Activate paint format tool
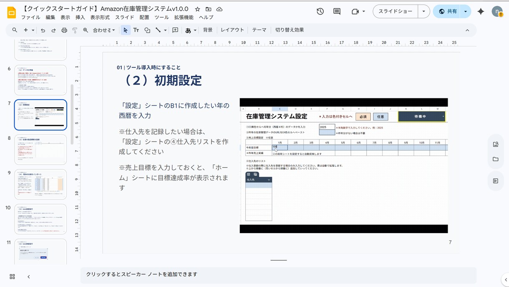Viewport: 509px width, 287px height. click(x=75, y=30)
